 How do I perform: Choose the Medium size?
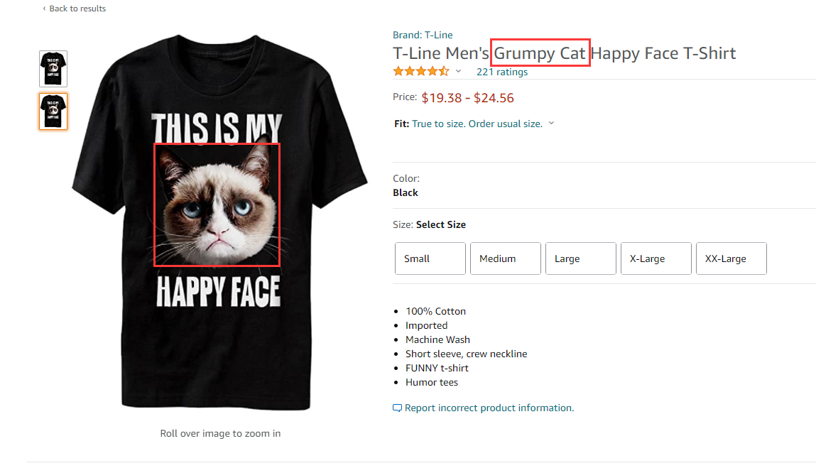pos(505,258)
